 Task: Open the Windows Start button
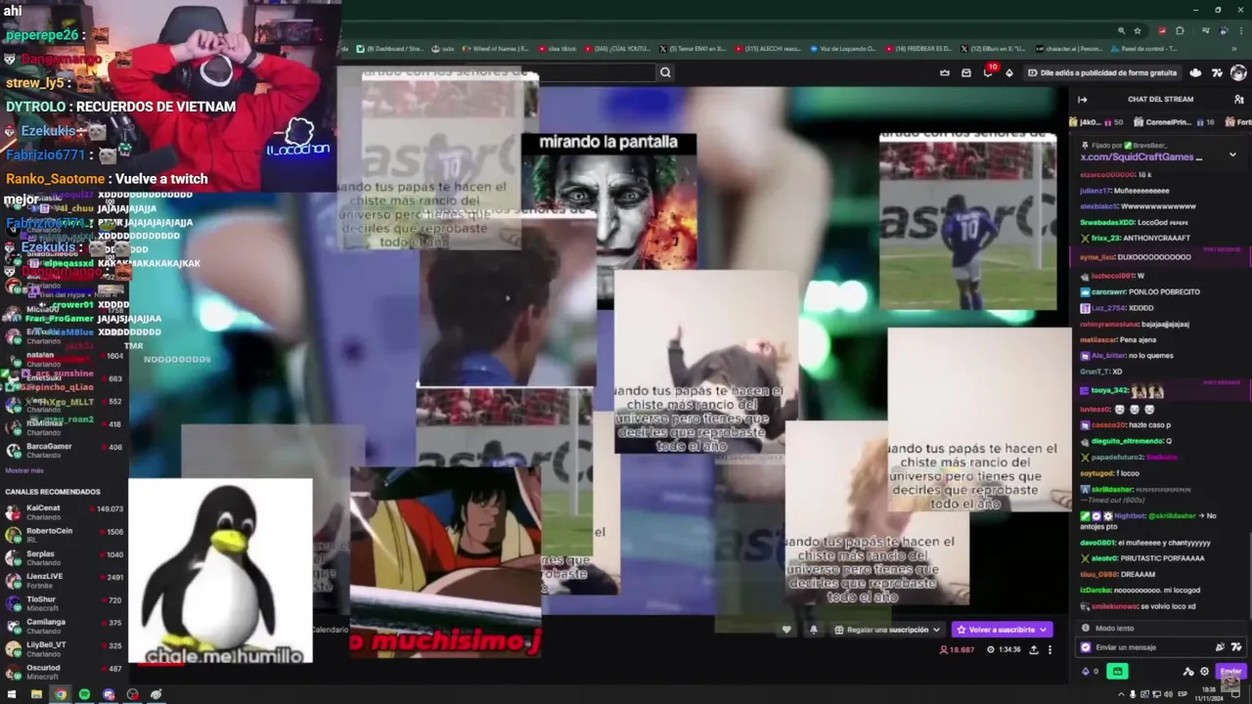coord(12,694)
